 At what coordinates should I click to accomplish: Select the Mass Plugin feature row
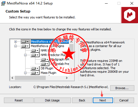pyautogui.click(x=49, y=73)
